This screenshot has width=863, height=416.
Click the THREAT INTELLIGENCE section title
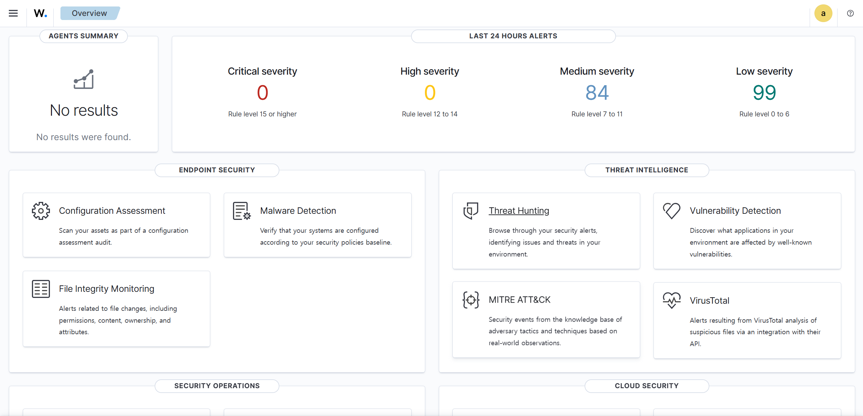647,170
